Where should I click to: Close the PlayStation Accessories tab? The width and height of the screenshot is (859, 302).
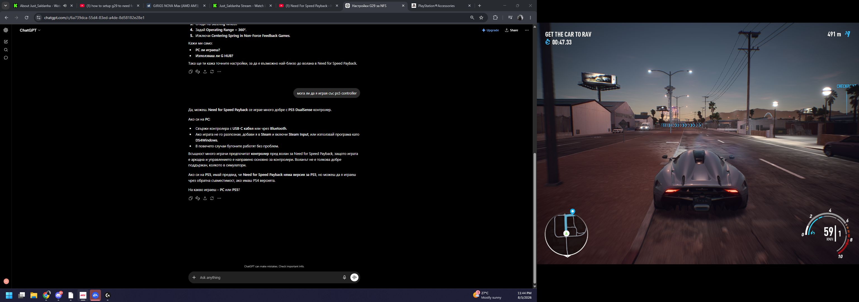(x=469, y=6)
